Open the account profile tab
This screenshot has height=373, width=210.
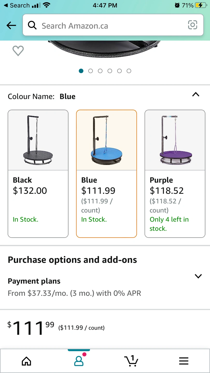[79, 360]
